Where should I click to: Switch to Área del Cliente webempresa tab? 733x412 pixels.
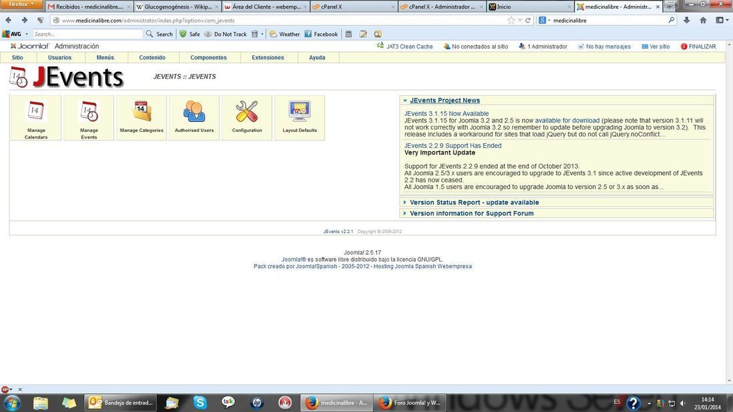265,7
